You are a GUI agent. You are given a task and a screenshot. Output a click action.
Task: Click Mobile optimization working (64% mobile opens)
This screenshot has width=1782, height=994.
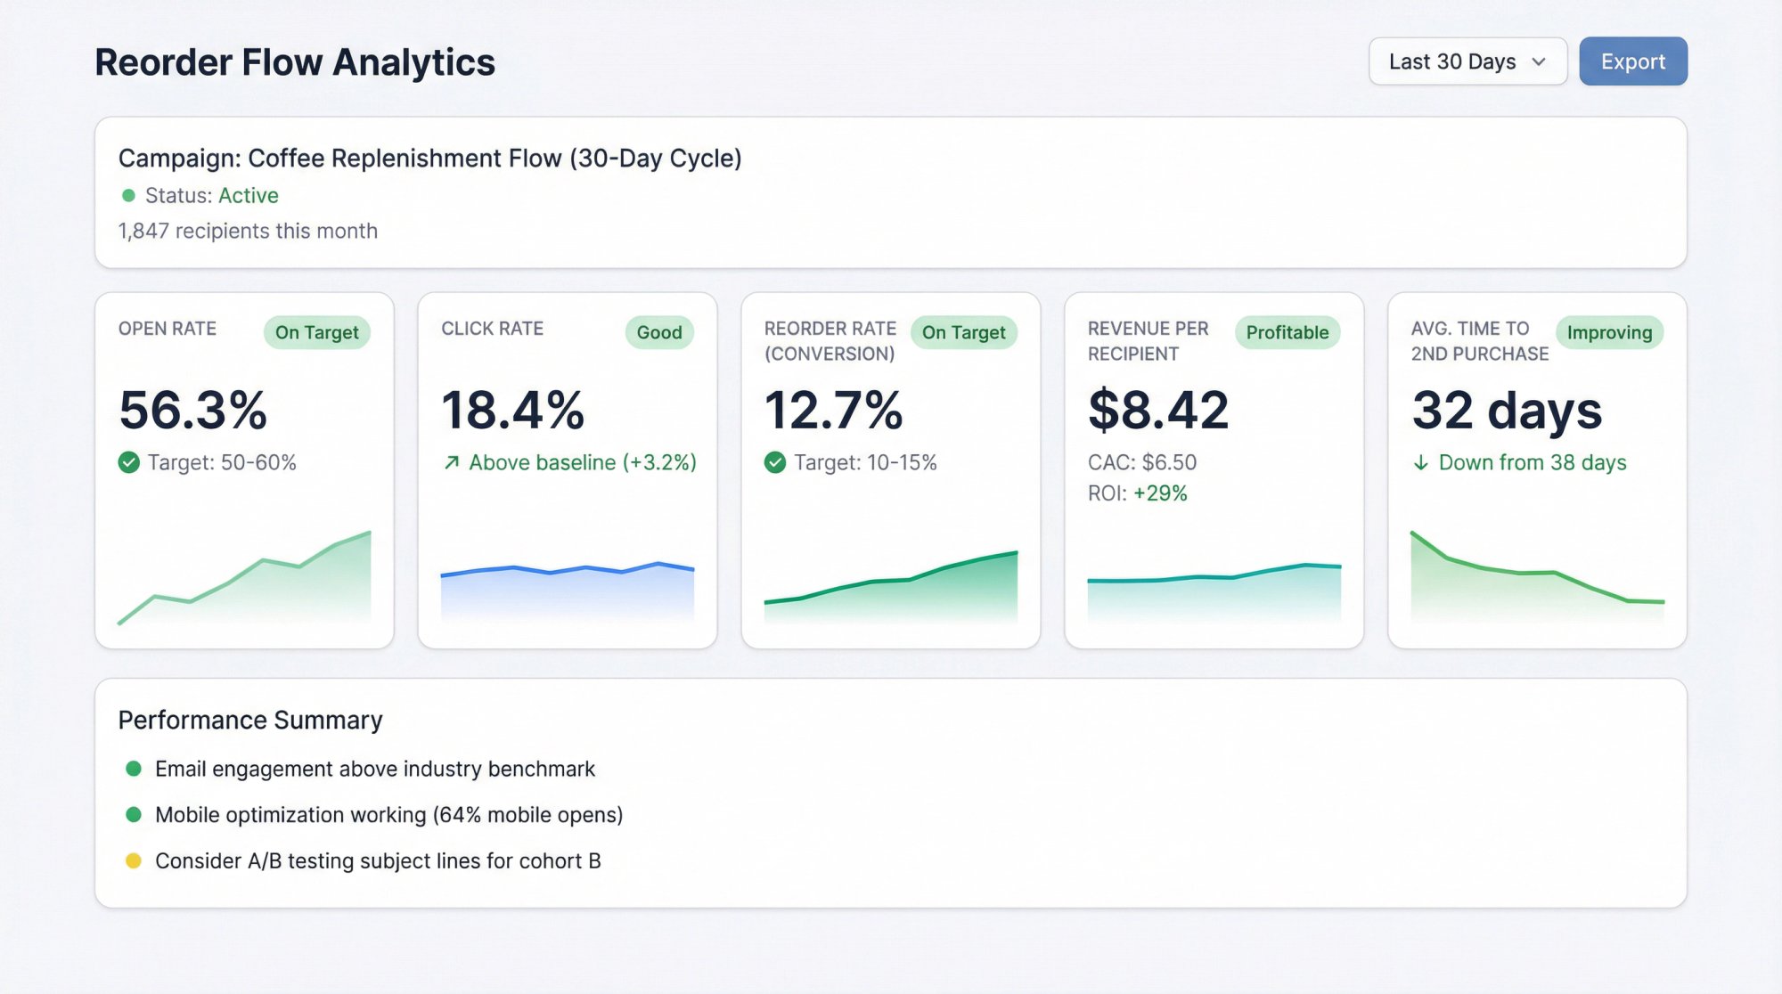389,815
